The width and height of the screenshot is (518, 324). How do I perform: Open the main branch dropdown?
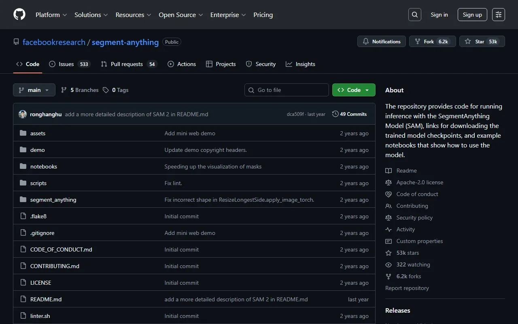tap(34, 90)
